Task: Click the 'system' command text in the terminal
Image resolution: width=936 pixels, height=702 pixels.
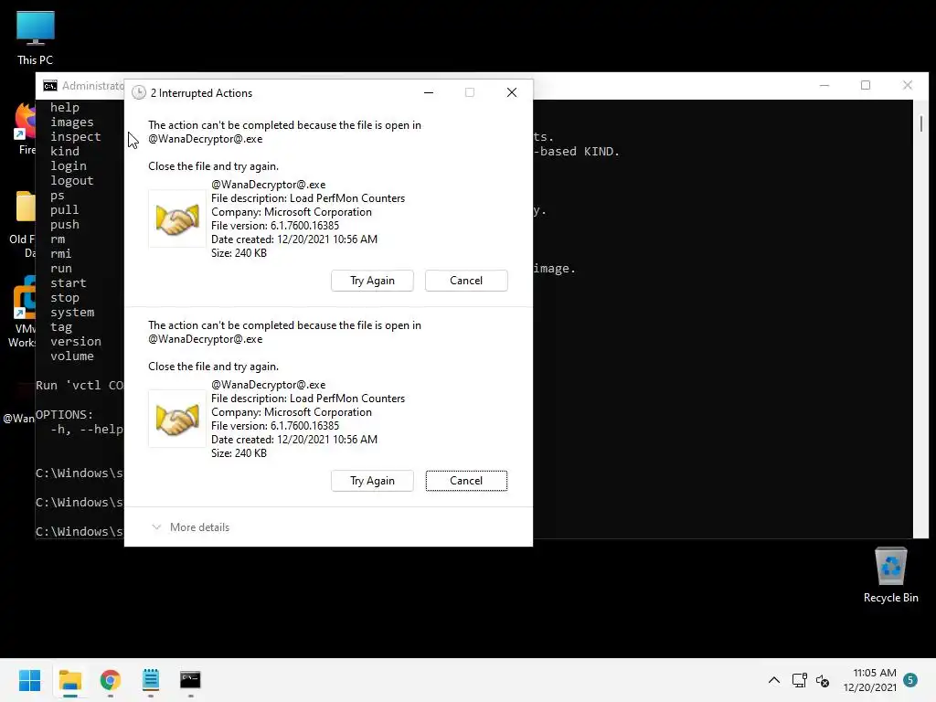Action: (72, 313)
